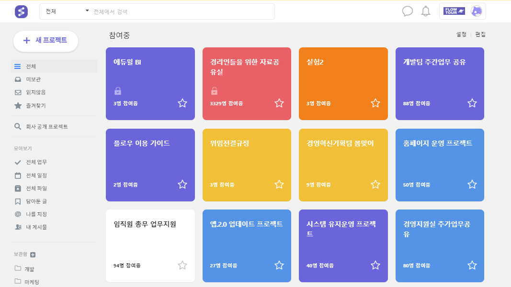
Task: Click the plus icon next to 보관함
Action: 32,254
